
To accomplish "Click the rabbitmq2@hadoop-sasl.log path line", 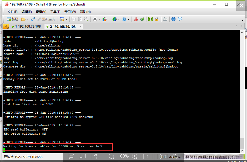I will point(108,62).
